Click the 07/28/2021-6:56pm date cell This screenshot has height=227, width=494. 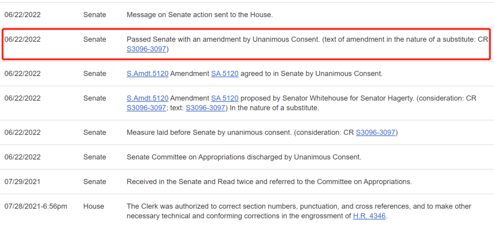tap(36, 206)
